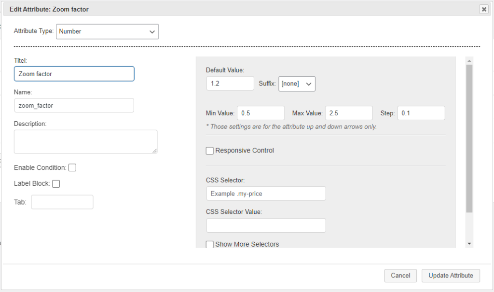Viewport: 494px width, 292px height.
Task: Click the Max Value field
Action: [x=349, y=113]
